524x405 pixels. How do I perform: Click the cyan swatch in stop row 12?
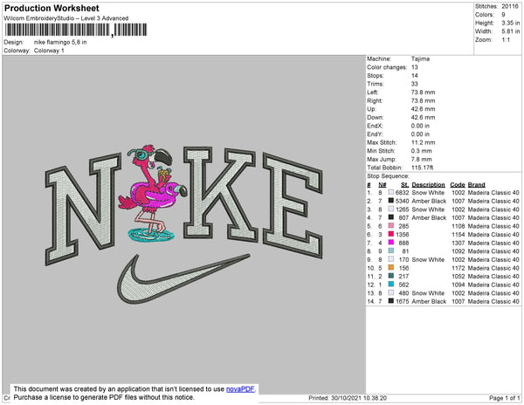pos(390,285)
